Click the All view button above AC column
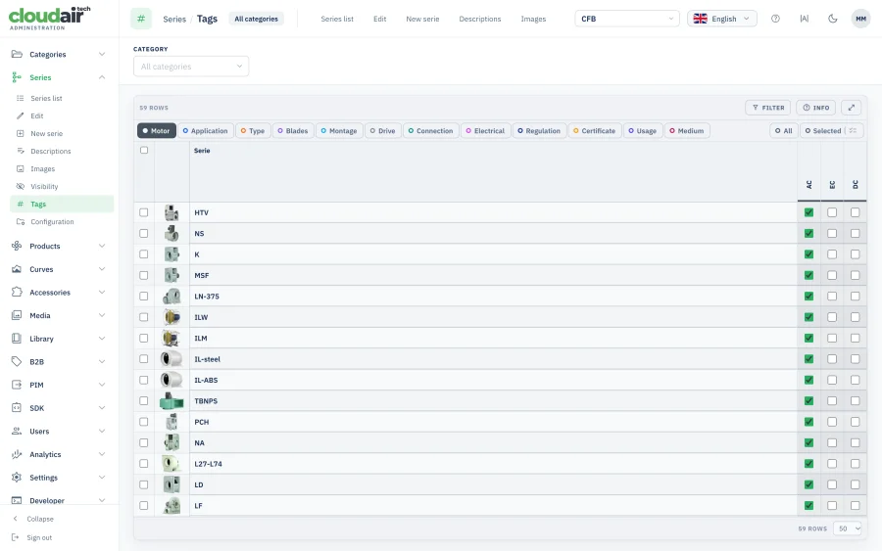This screenshot has height=551, width=882. [x=783, y=131]
